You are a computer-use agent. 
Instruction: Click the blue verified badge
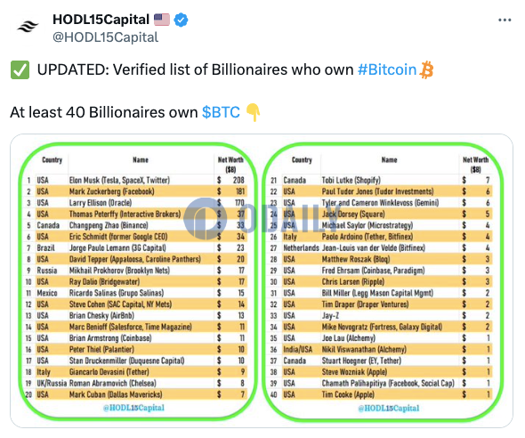click(x=182, y=20)
